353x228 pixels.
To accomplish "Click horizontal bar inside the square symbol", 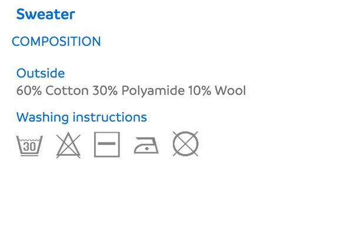I will coord(107,143).
